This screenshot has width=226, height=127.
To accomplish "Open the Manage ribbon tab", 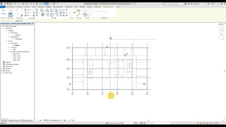I will pyautogui.click(x=82, y=7).
